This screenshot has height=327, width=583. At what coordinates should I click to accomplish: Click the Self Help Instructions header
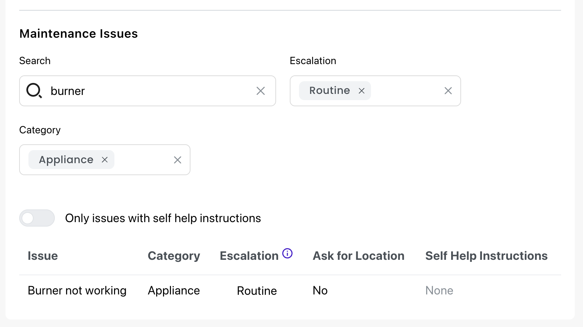click(x=486, y=256)
